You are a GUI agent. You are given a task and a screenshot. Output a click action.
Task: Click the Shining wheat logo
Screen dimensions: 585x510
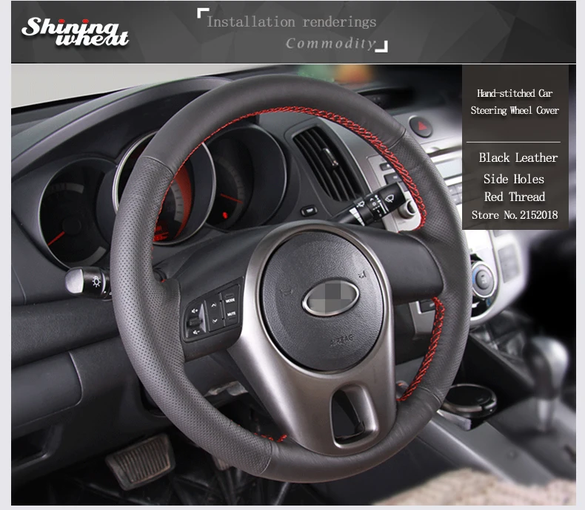pos(75,32)
